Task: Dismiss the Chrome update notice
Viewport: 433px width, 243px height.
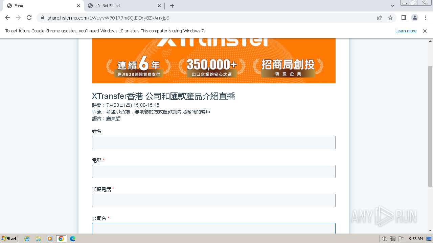Action: [x=425, y=31]
